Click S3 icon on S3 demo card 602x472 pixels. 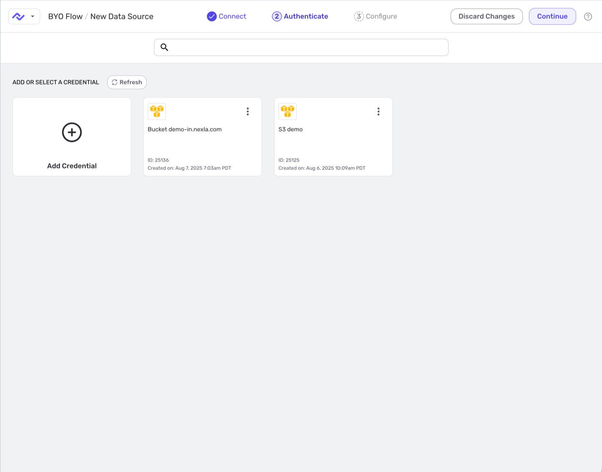tap(288, 111)
